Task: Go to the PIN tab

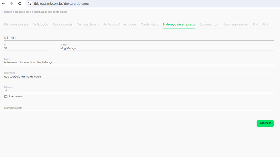Action: click(x=255, y=24)
